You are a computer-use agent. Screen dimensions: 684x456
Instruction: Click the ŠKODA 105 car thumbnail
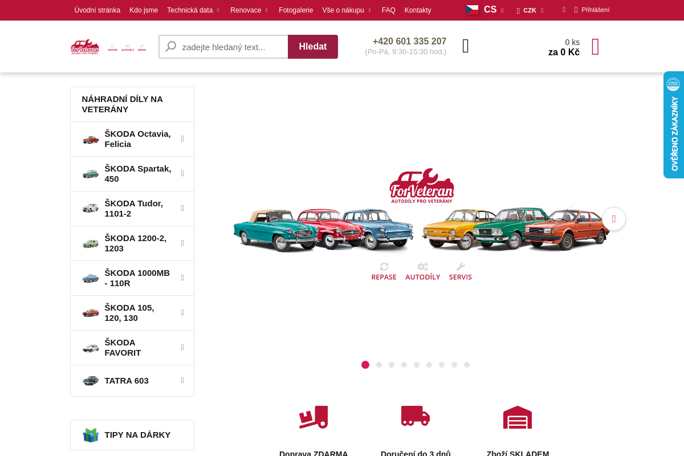point(91,313)
